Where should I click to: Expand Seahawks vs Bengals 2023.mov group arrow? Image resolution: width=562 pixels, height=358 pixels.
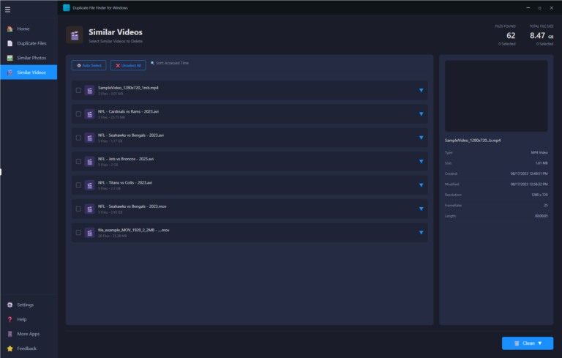[x=421, y=209]
